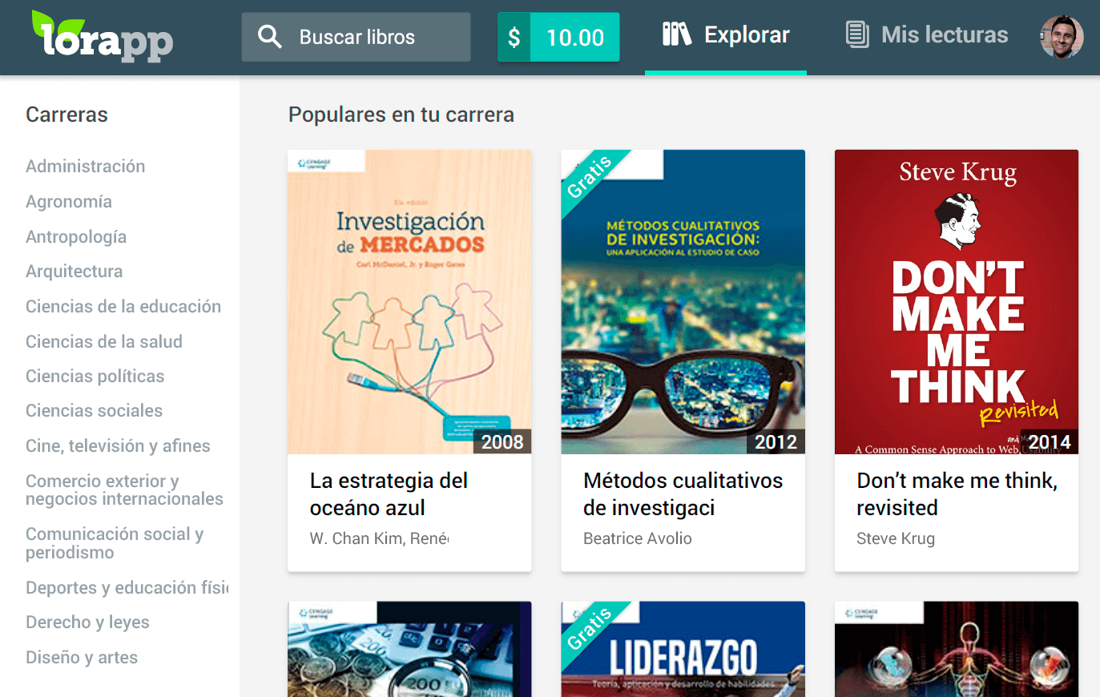Switch to the Explorar tab
This screenshot has height=697, width=1100.
pyautogui.click(x=746, y=34)
